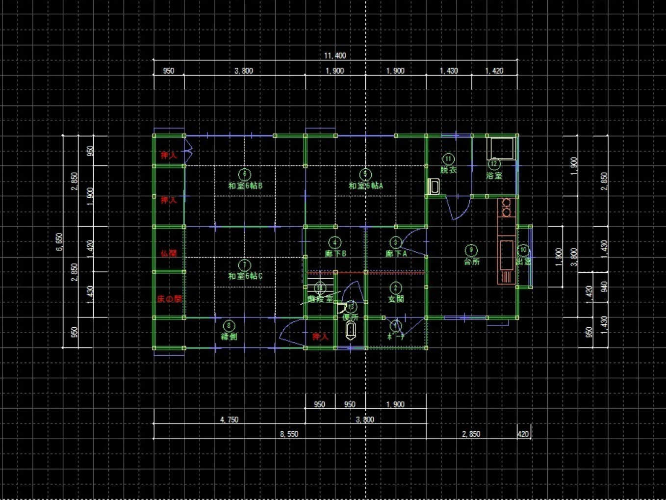
Task: Click the 和室6帖C room label
Action: [245, 276]
